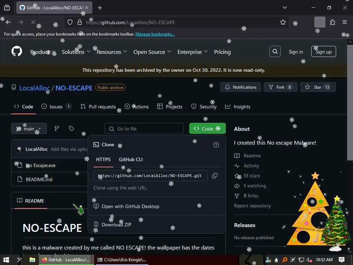353x265 pixels.
Task: Click the network tray icon
Action: [x=301, y=260]
